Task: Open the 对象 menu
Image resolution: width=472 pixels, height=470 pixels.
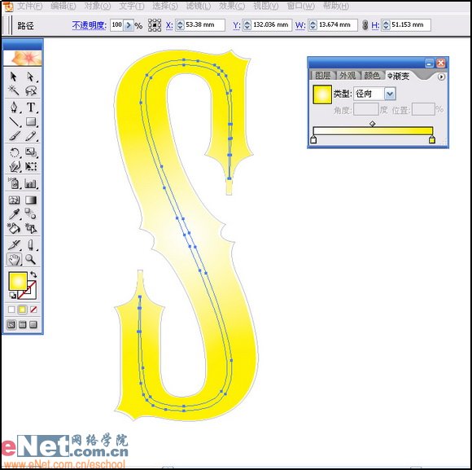Action: tap(97, 6)
